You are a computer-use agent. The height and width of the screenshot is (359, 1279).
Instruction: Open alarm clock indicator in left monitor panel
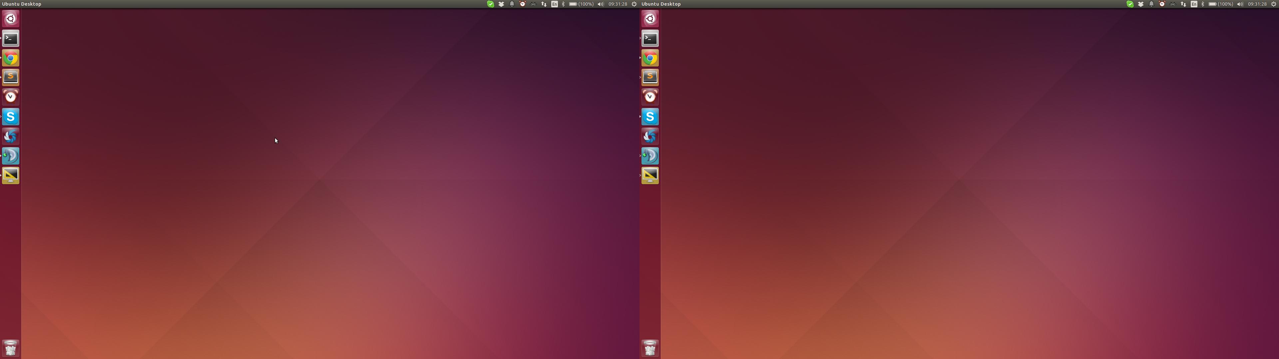[x=522, y=4]
